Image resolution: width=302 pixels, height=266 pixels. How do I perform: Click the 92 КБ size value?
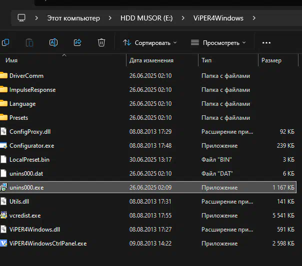287,132
